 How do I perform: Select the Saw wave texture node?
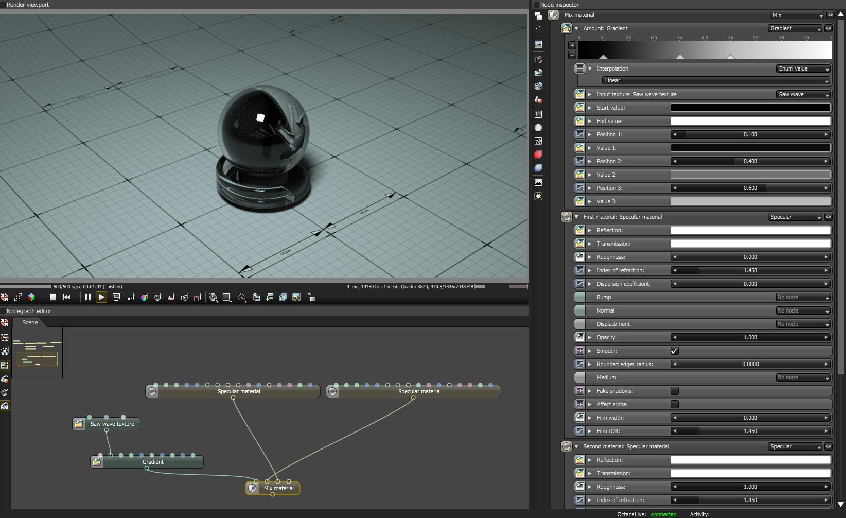(x=107, y=424)
